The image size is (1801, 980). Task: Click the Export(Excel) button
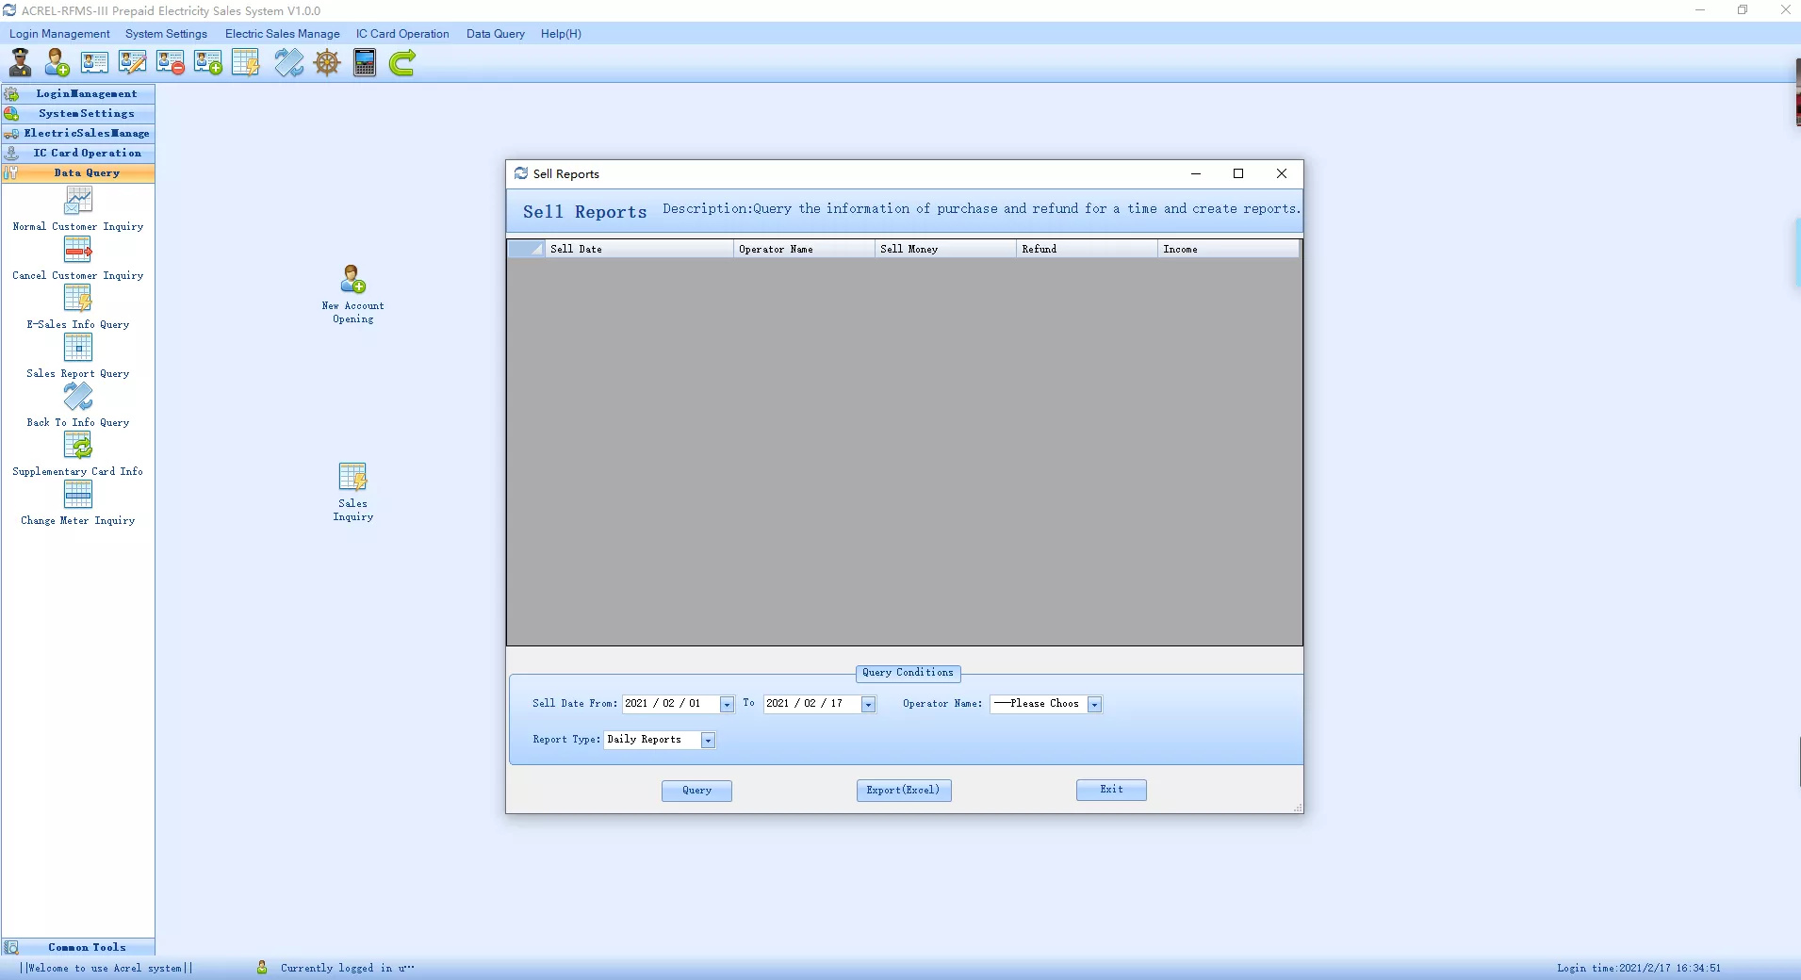tap(903, 791)
